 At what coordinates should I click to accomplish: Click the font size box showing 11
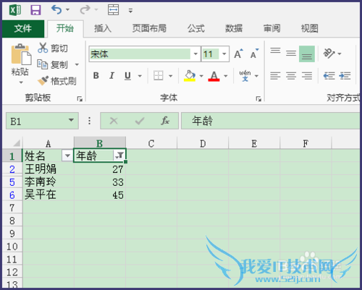click(210, 54)
